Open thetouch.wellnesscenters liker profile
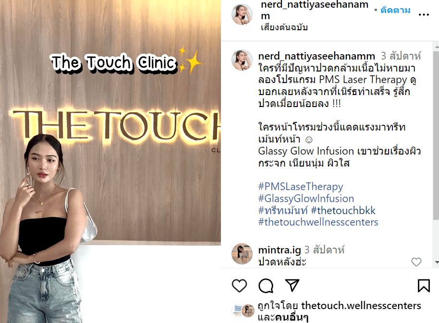The height and width of the screenshot is (323, 439). 361,306
